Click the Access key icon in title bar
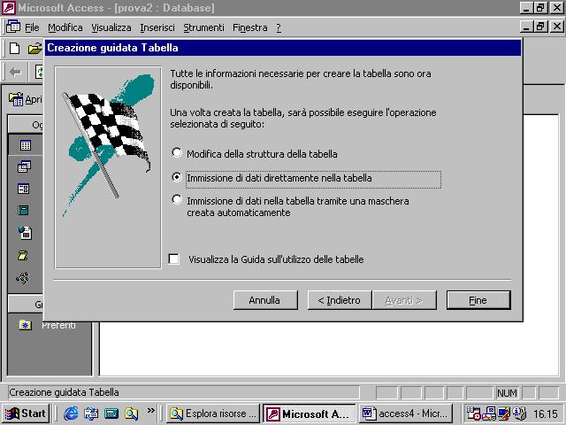The width and height of the screenshot is (566, 425). click(x=9, y=8)
